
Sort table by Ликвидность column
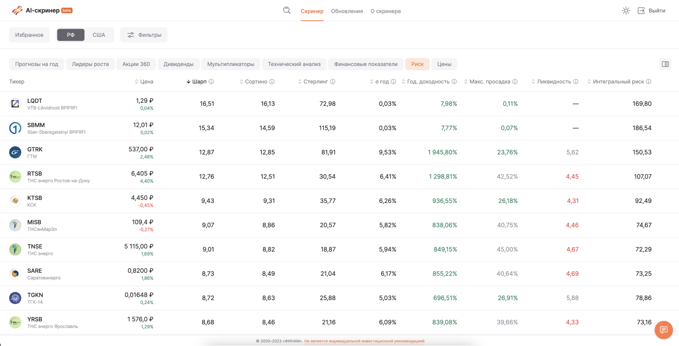(551, 82)
